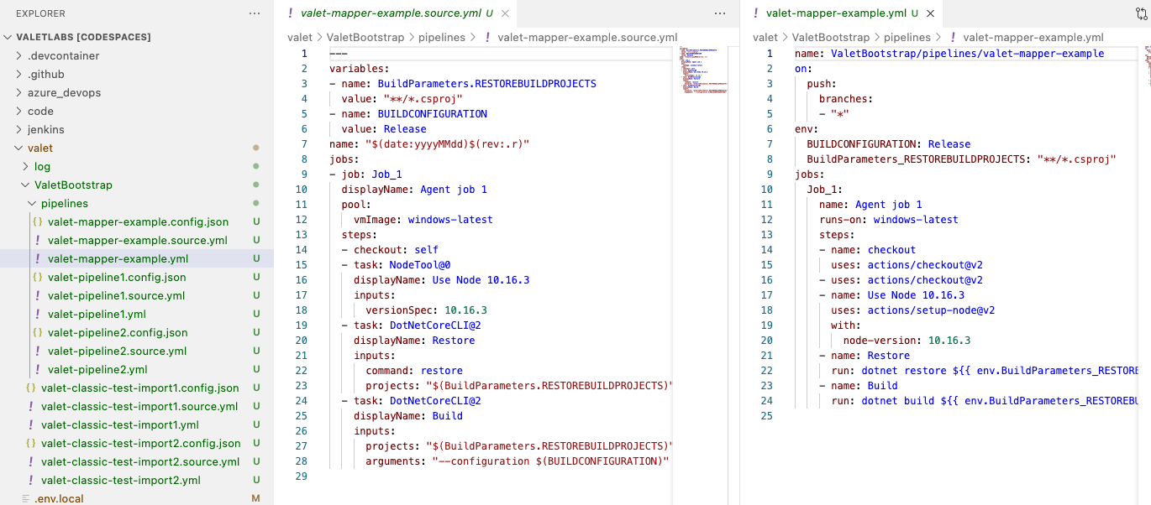
Task: Click pipelines in the left breadcrumb
Action: [441, 37]
